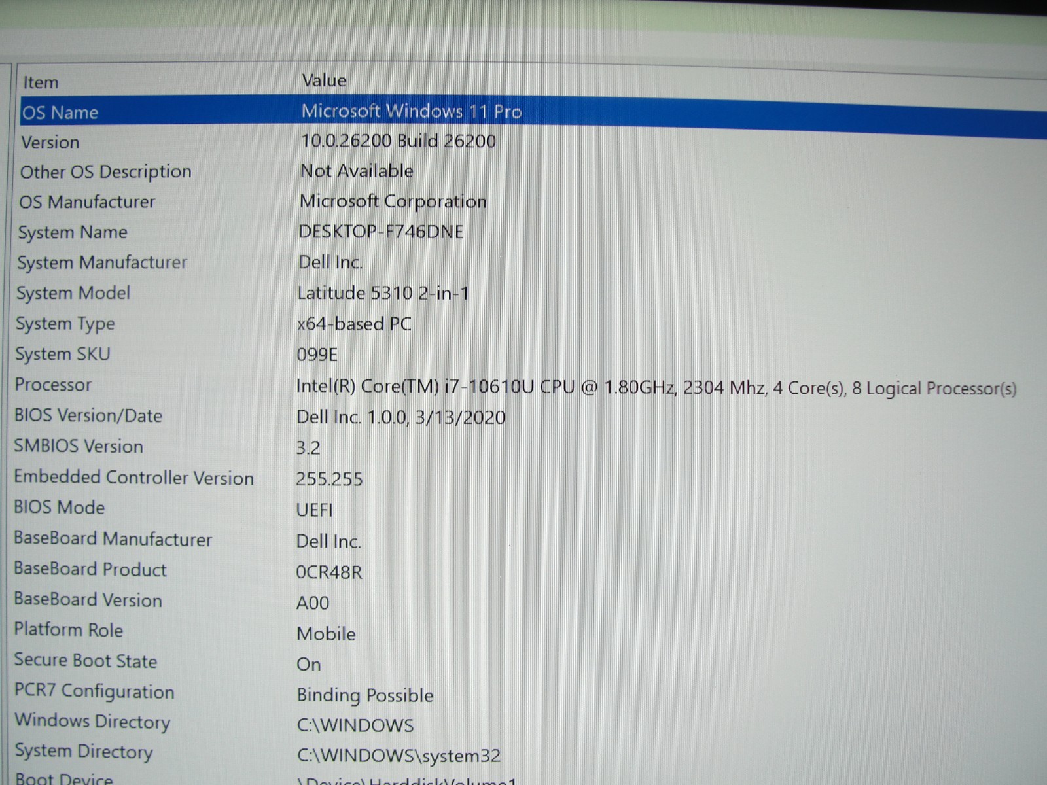Select the System Directory row label
1047x785 pixels.
click(84, 752)
